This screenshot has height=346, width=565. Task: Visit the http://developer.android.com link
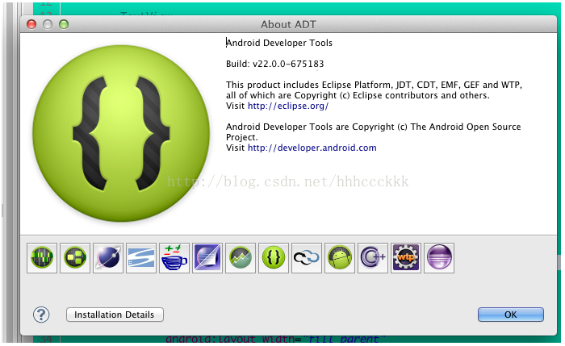[x=312, y=148]
